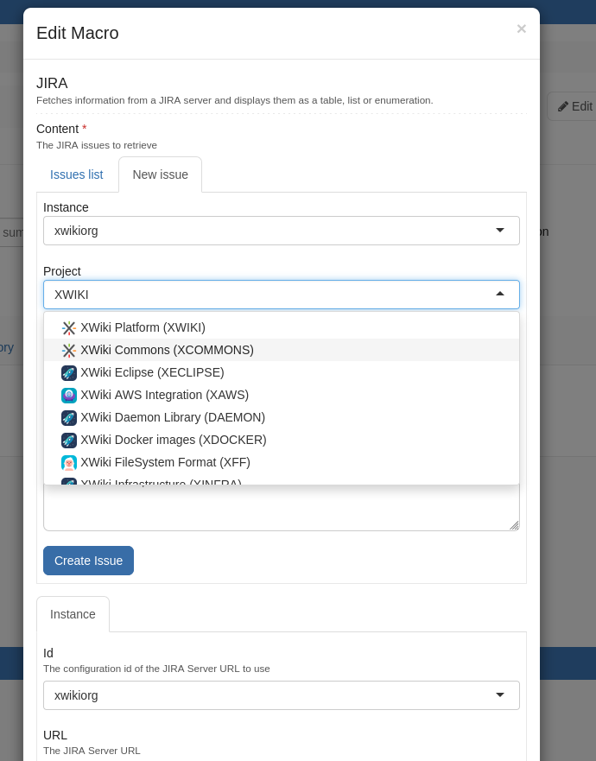
Task: Choose XWiki Commons (XCOMMONS) option
Action: [x=282, y=350]
